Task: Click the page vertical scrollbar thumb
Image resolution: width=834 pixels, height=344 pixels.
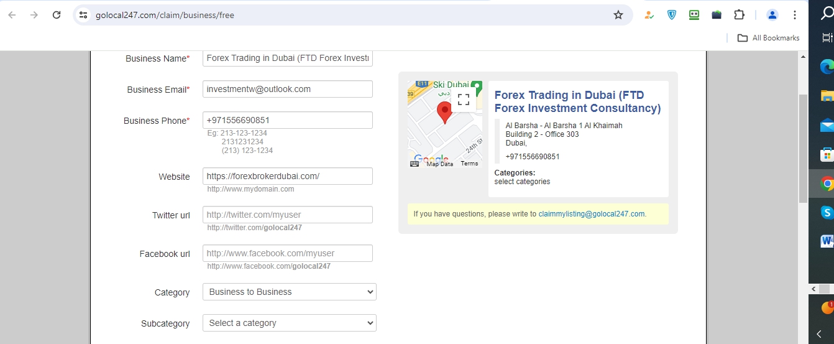Action: coord(803,148)
